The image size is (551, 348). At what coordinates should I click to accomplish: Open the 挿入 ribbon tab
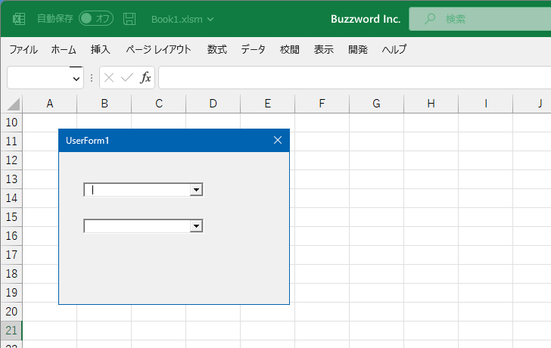pyautogui.click(x=101, y=50)
